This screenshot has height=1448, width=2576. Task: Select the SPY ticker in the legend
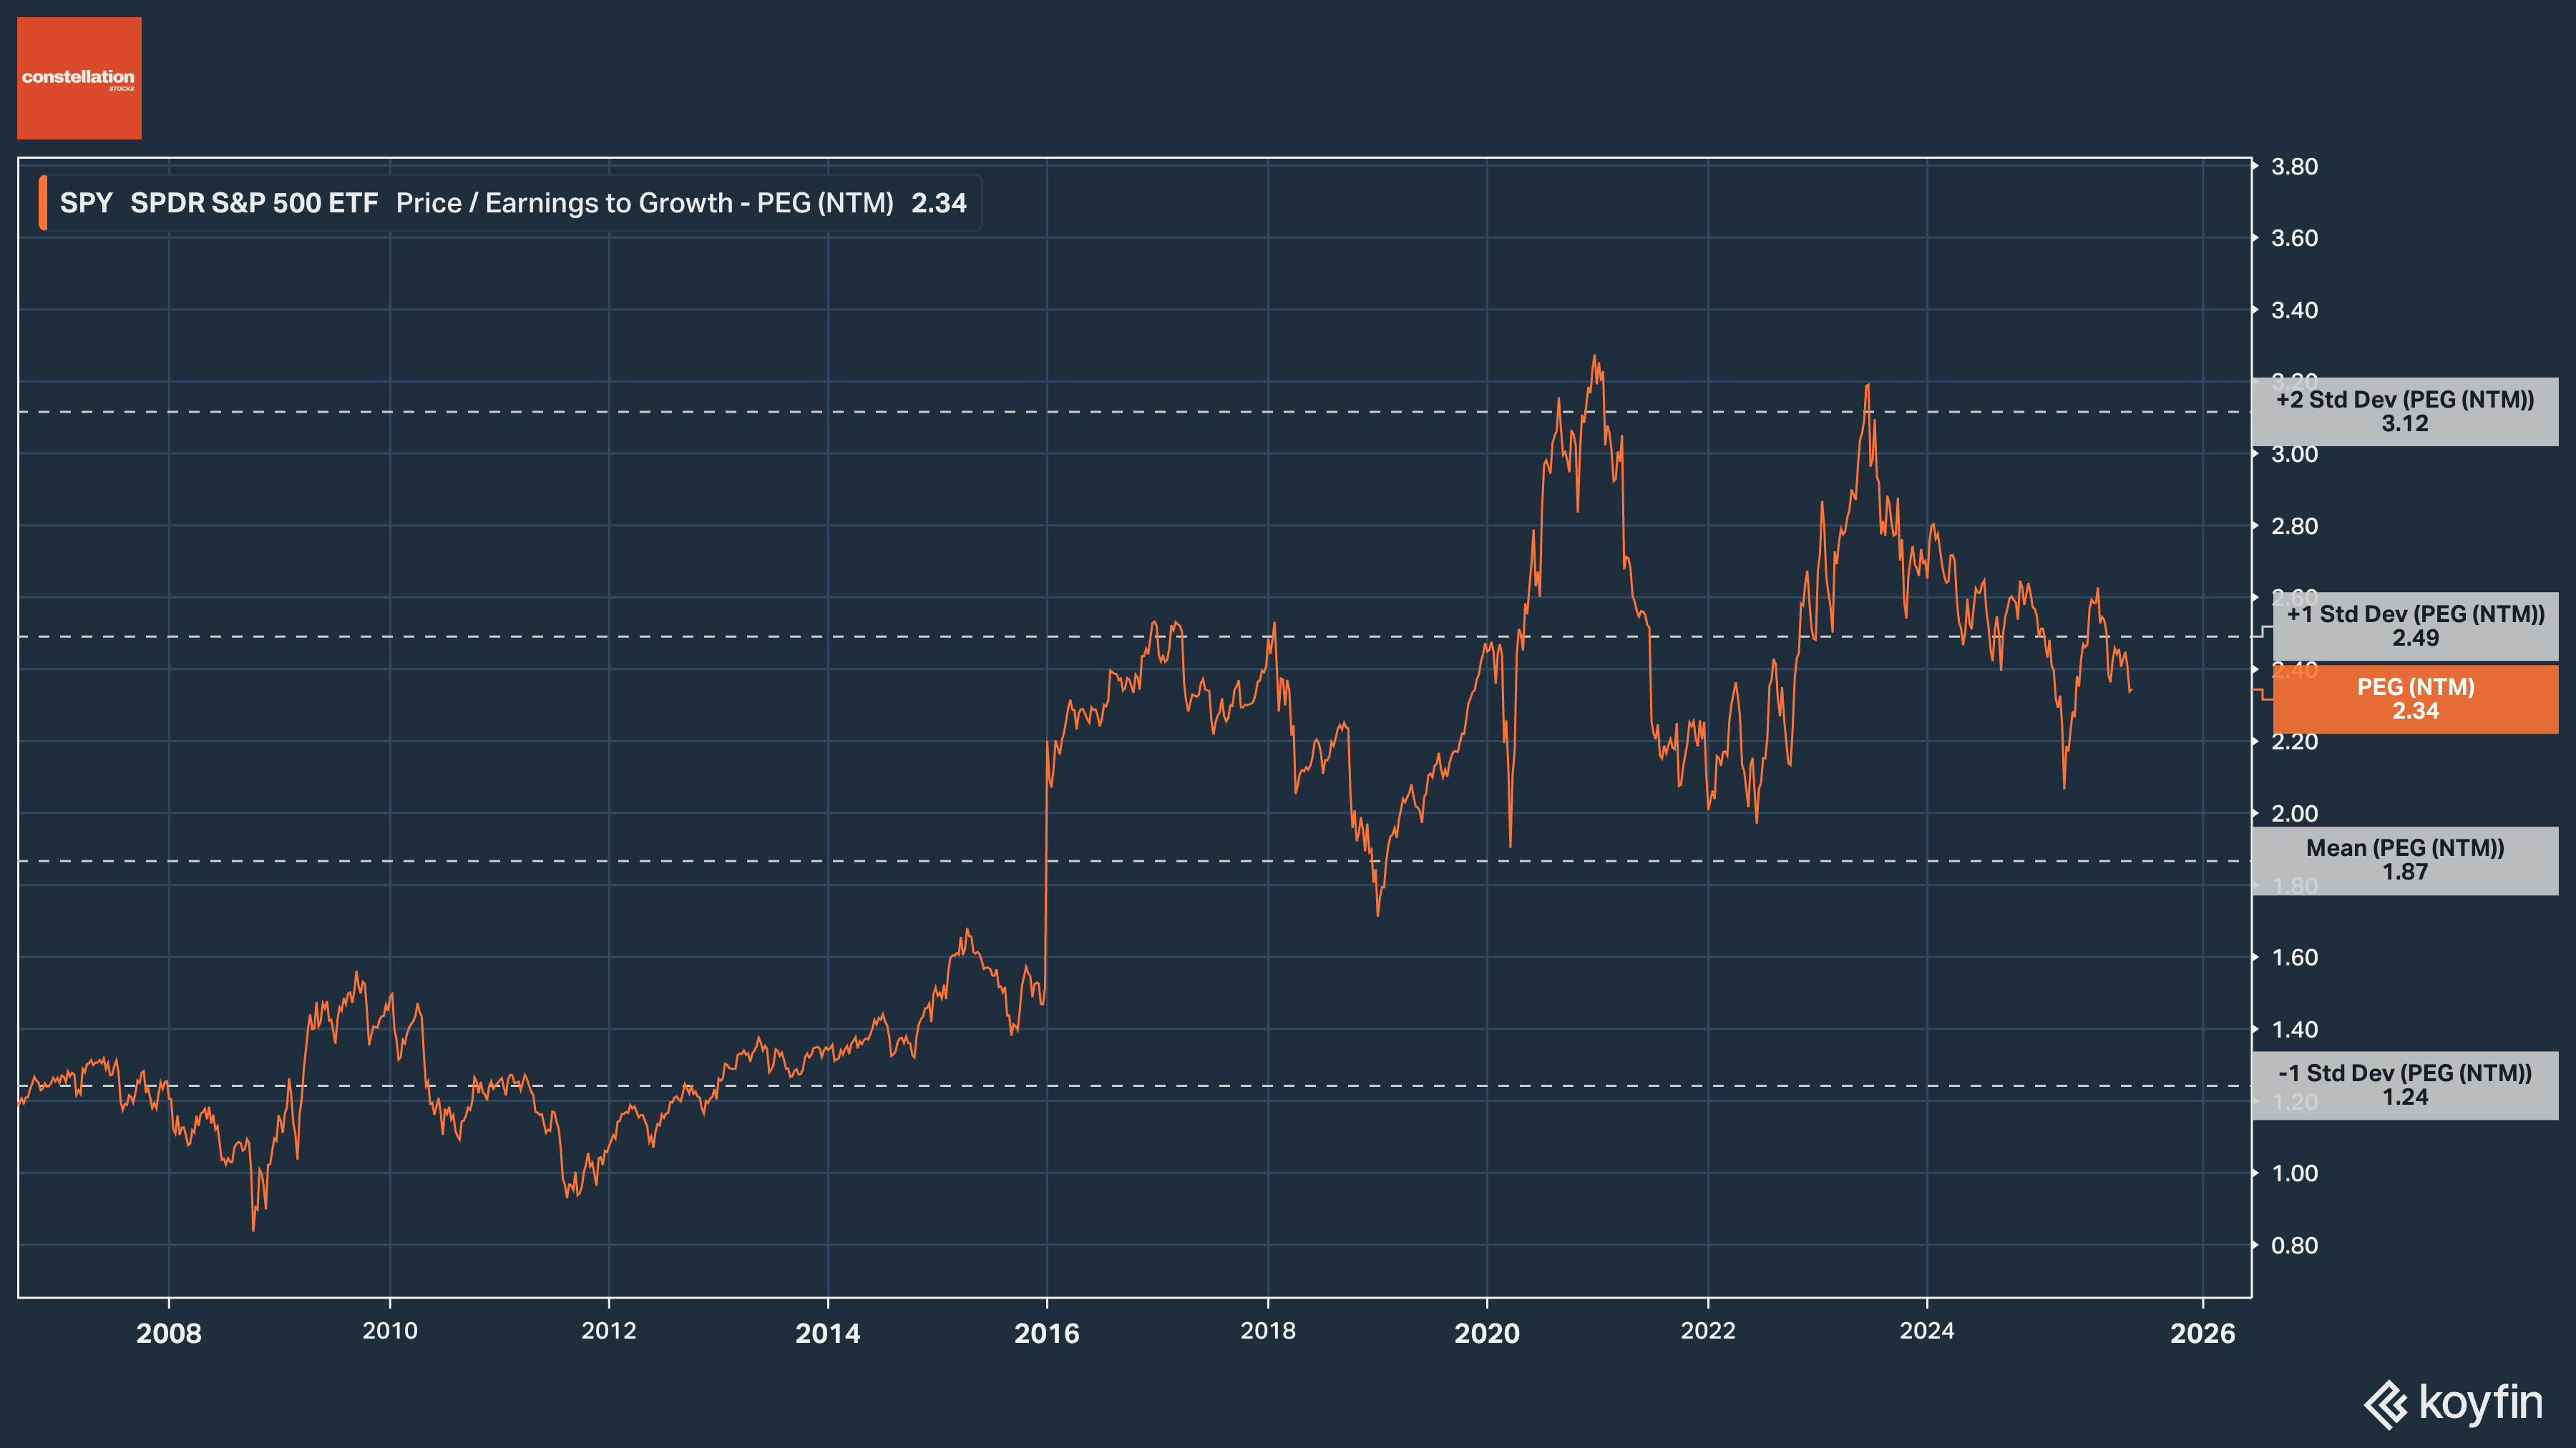(86, 203)
